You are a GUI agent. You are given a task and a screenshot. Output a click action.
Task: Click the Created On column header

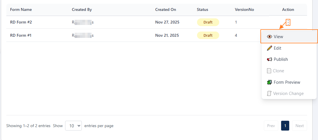point(165,9)
